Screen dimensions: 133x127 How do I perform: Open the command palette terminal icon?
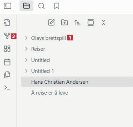coord(7,88)
